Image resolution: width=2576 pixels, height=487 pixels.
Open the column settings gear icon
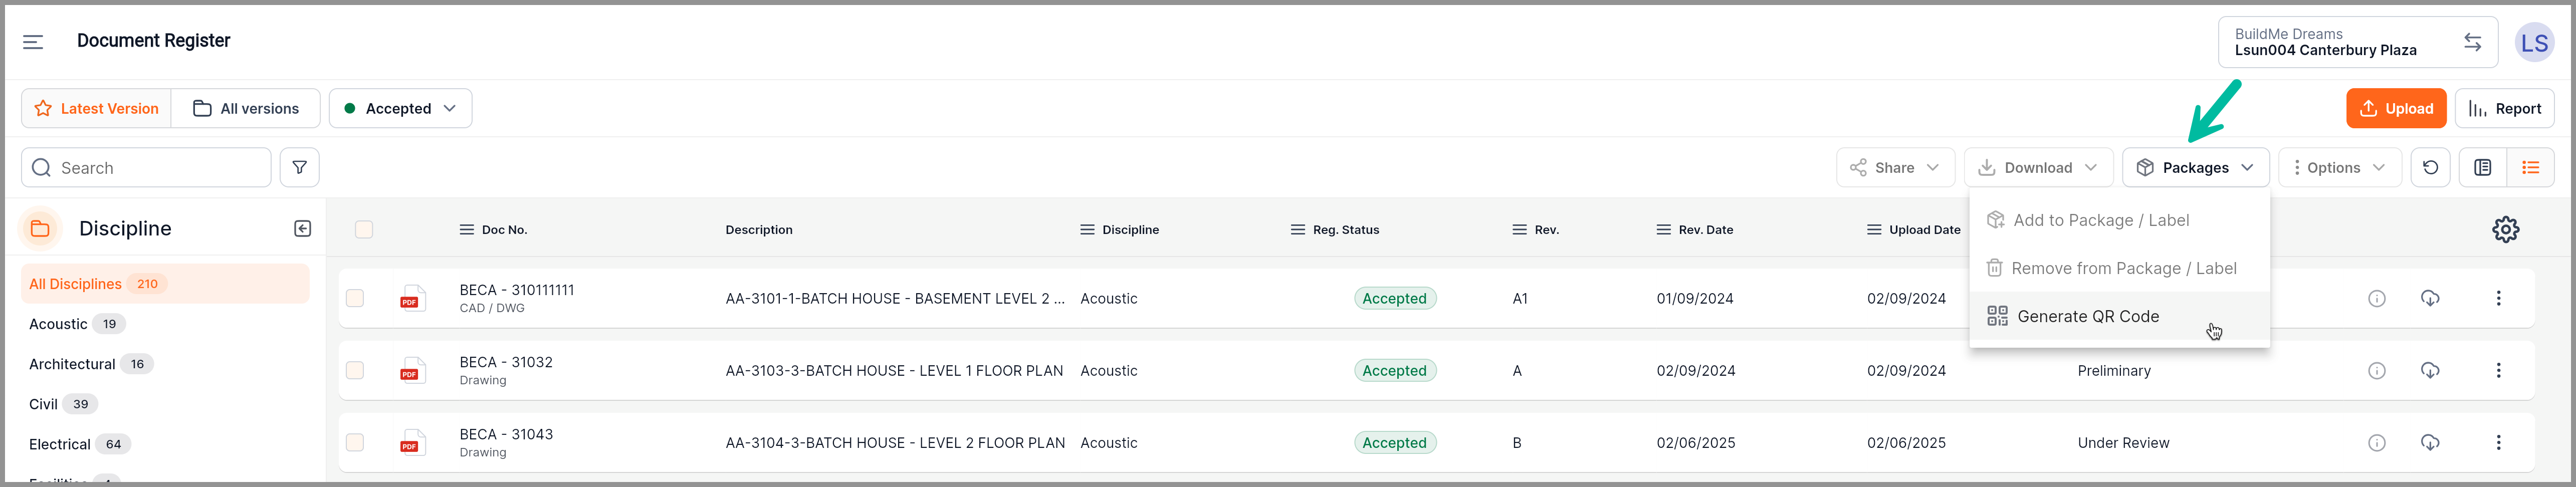point(2505,229)
